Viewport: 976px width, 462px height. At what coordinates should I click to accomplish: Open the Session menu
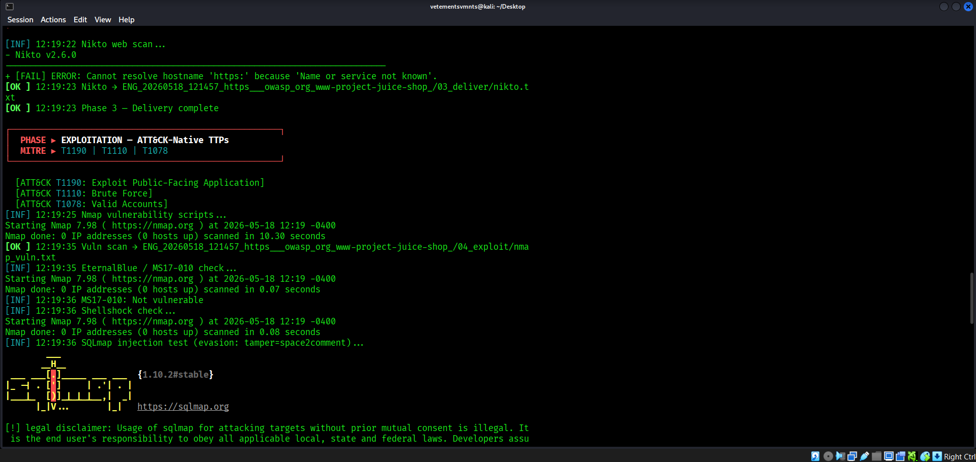click(20, 20)
